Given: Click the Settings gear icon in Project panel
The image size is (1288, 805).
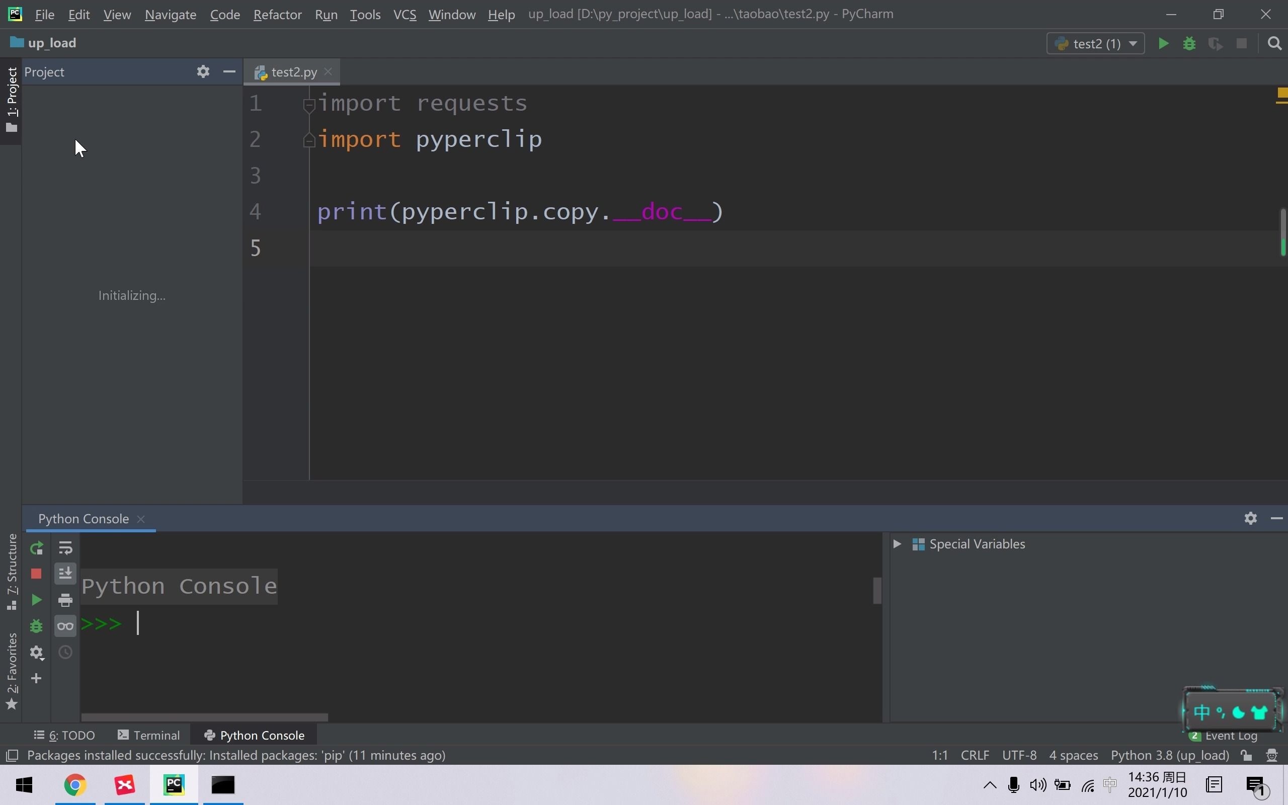Looking at the screenshot, I should (x=203, y=71).
